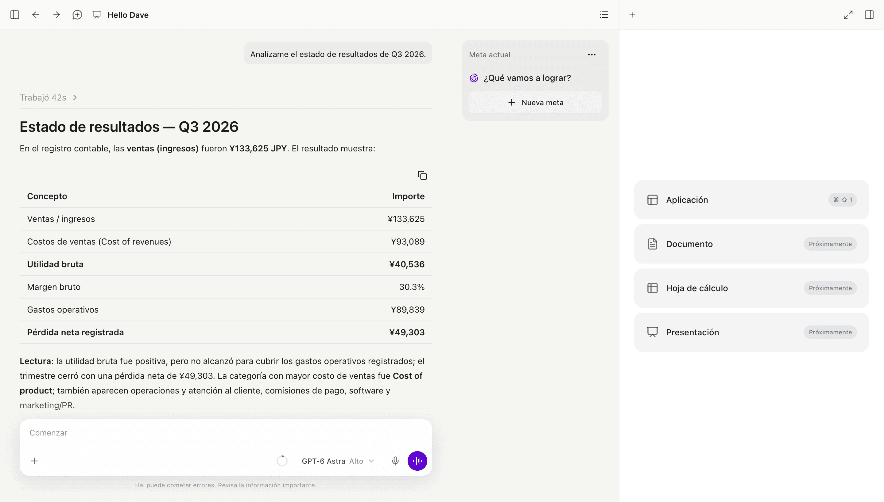
Task: Click the loading spinner indicator
Action: 282,461
